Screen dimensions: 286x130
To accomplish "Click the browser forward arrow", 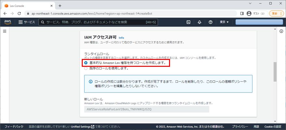I will pyautogui.click(x=12, y=13).
